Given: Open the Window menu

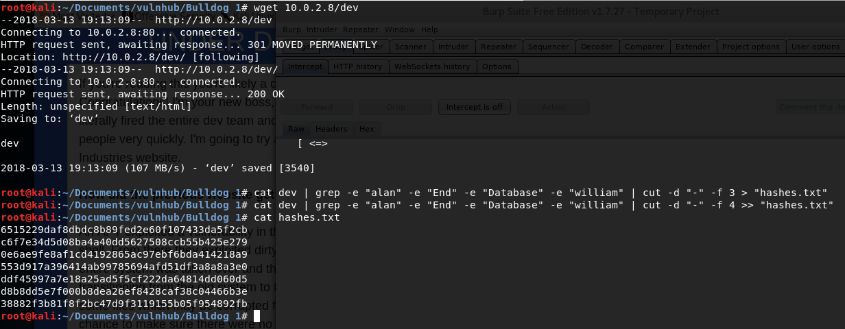Looking at the screenshot, I should tap(399, 30).
